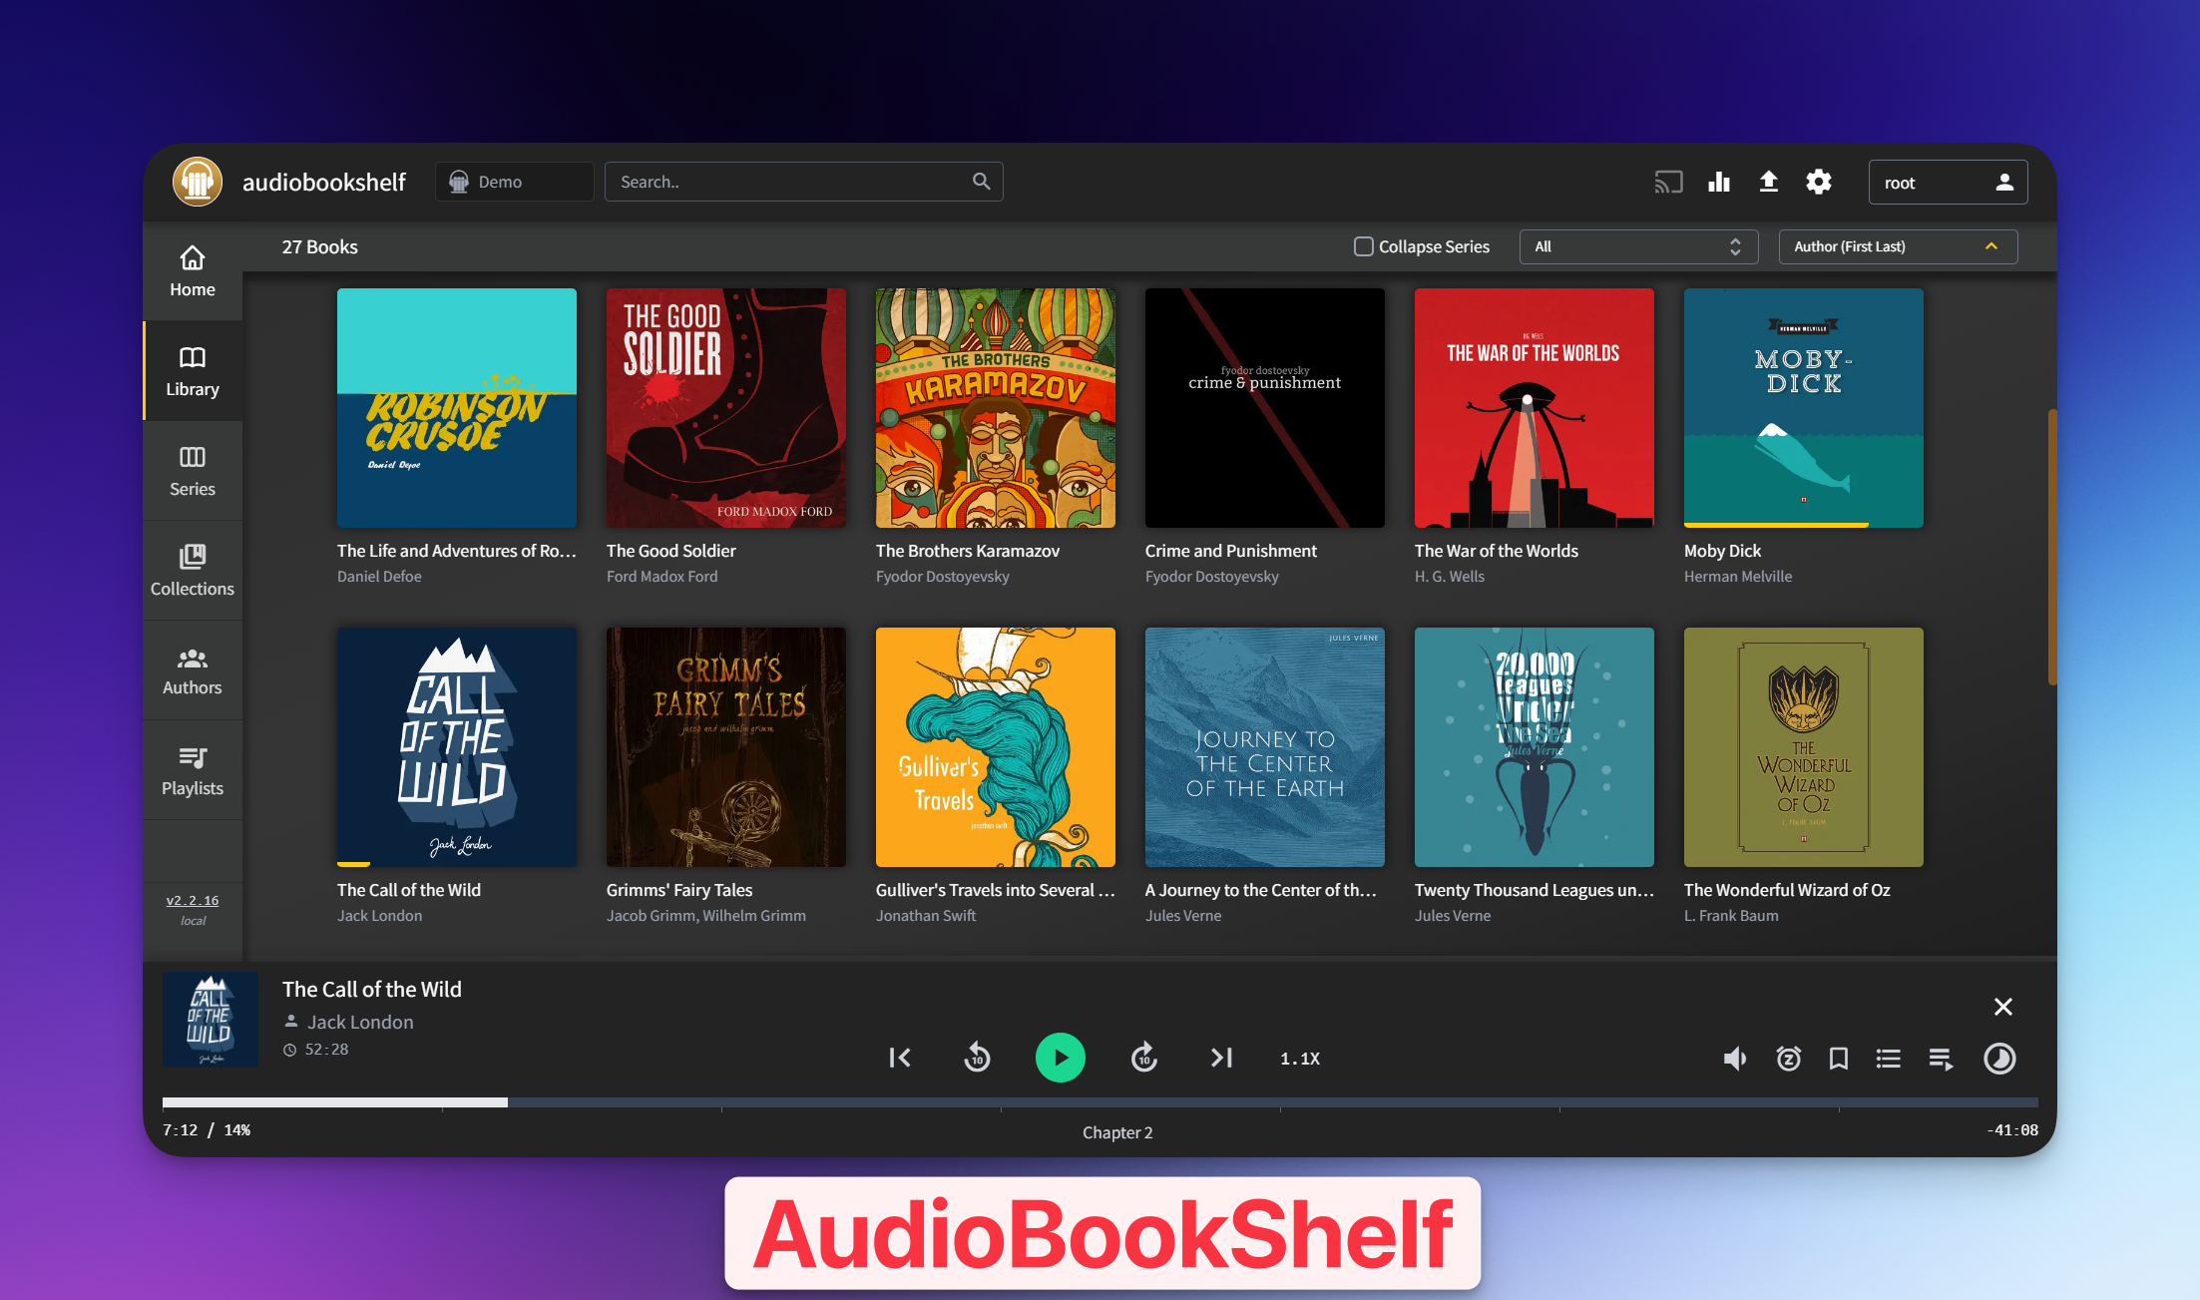The image size is (2200, 1300).
Task: Open the chapters list icon in player
Action: click(1889, 1058)
